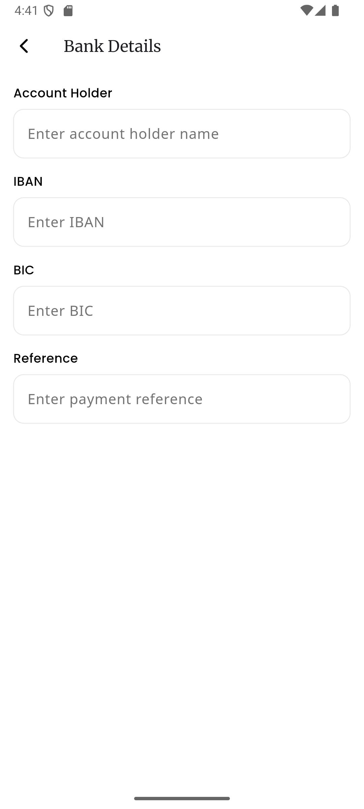364x809 pixels.
Task: Tap the Account Holder label
Action: tap(63, 93)
